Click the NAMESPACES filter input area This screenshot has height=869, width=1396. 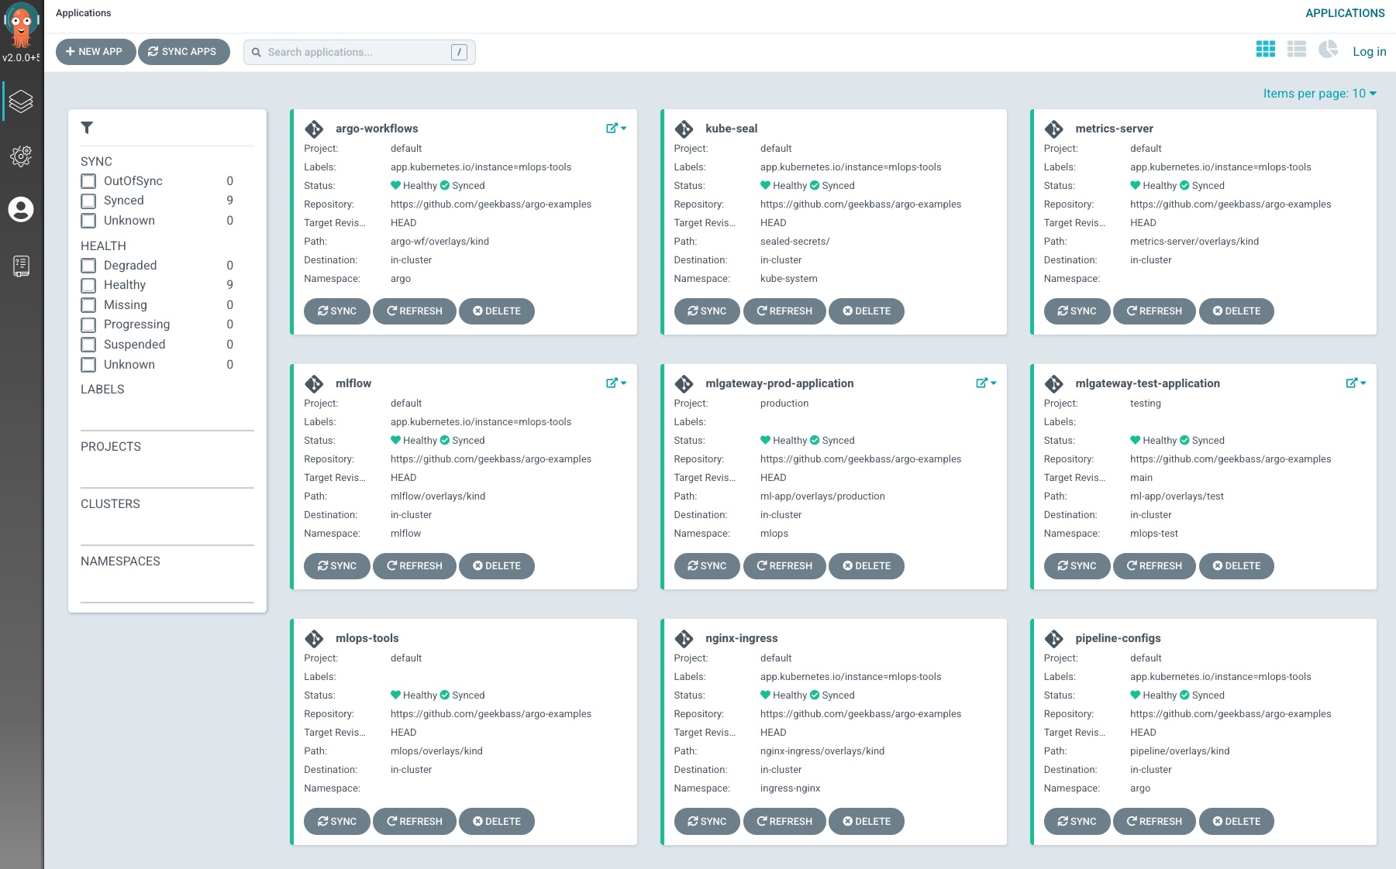pos(167,589)
